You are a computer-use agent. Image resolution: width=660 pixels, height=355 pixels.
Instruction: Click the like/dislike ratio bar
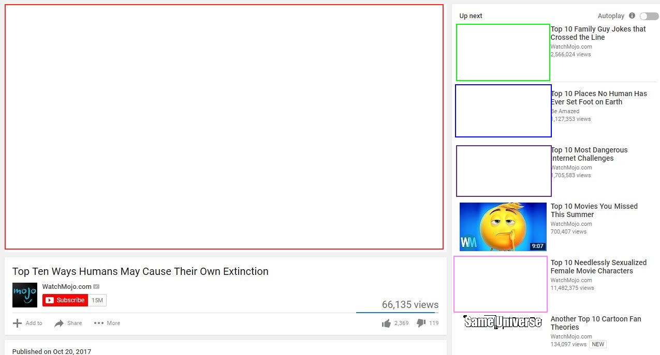tap(397, 313)
